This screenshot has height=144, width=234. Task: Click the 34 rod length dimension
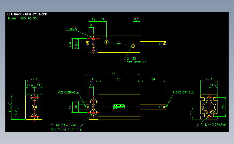click(x=153, y=79)
